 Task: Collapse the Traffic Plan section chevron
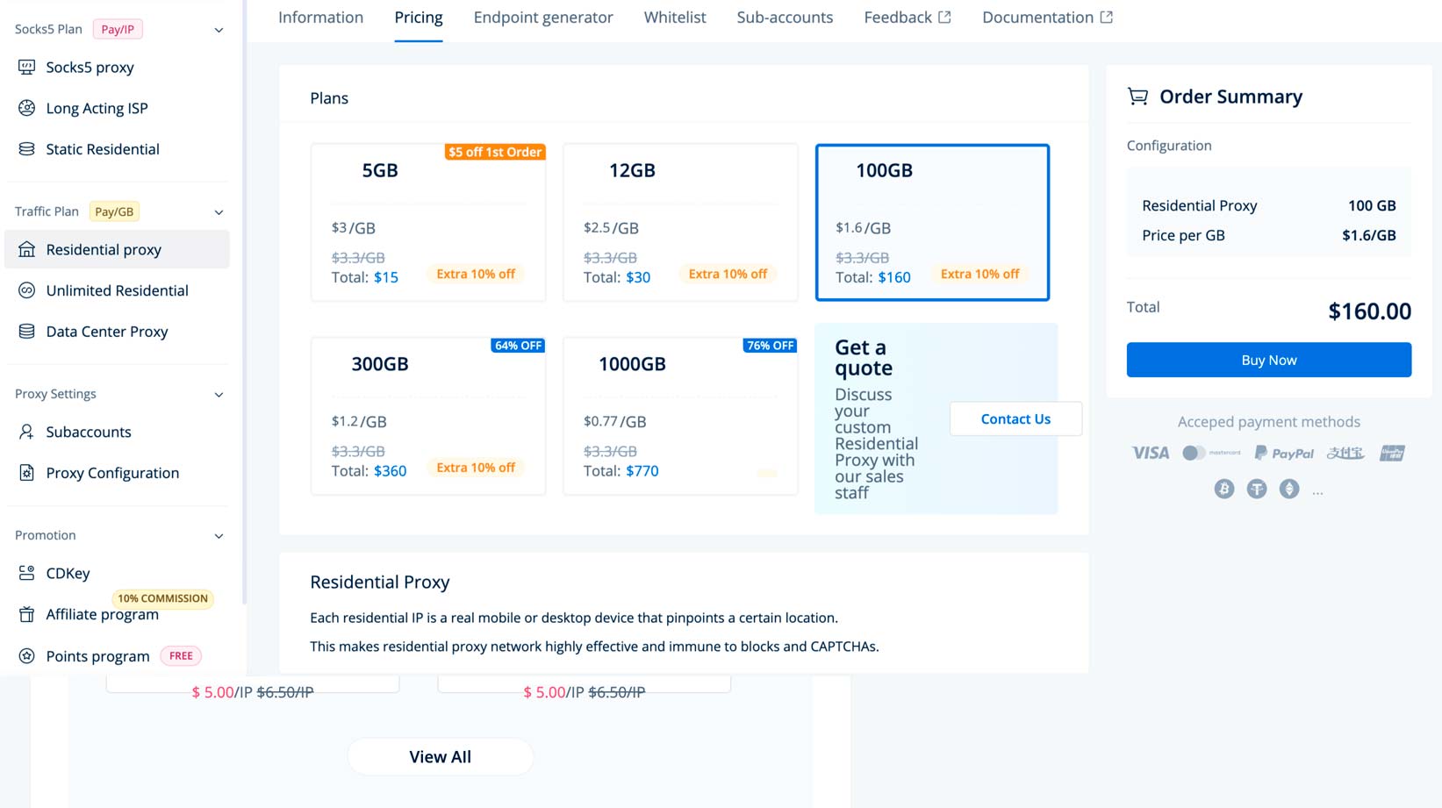[219, 212]
